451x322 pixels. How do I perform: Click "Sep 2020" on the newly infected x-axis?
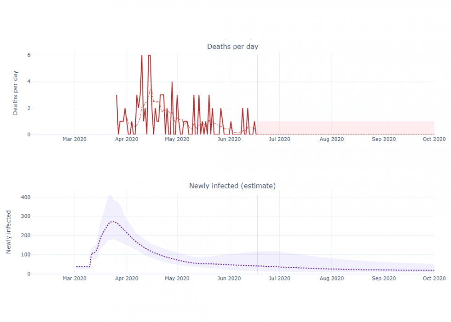tap(383, 278)
